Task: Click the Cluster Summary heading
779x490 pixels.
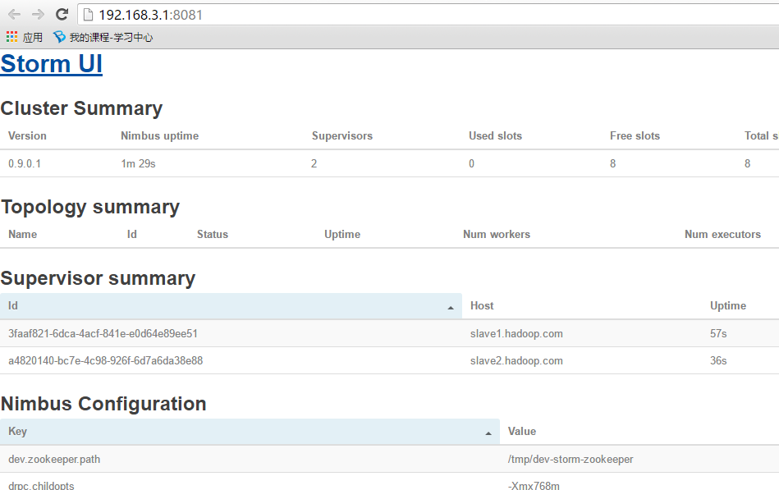Action: (81, 108)
